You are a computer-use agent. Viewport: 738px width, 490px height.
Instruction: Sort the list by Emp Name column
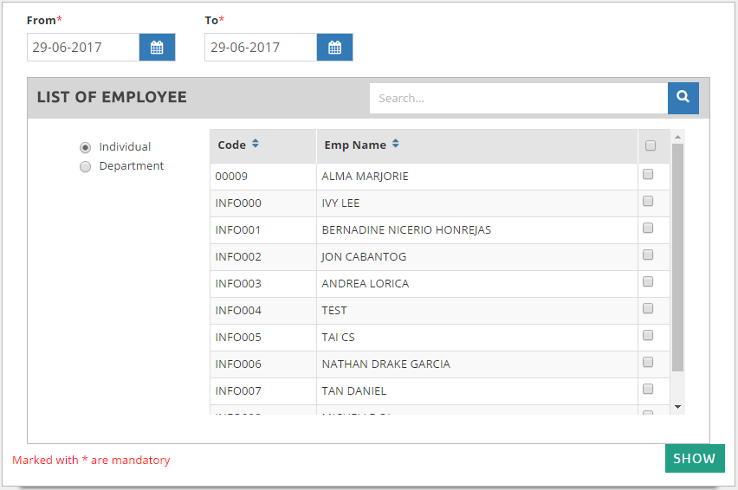tap(395, 145)
